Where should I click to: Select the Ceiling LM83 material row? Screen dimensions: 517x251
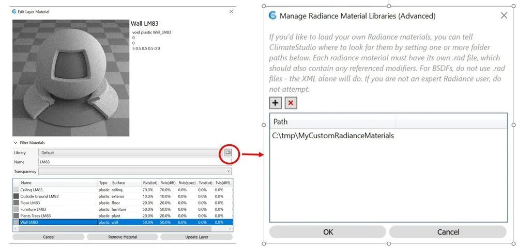pos(123,190)
